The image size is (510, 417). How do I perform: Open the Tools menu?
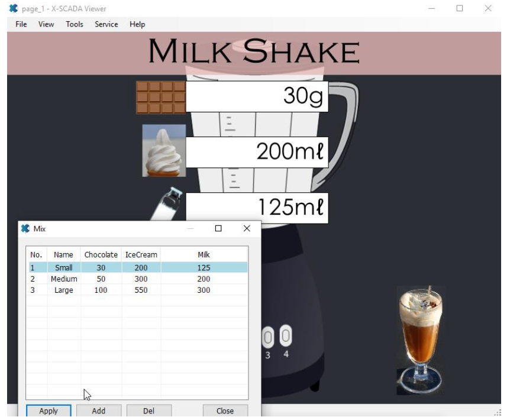coord(75,24)
